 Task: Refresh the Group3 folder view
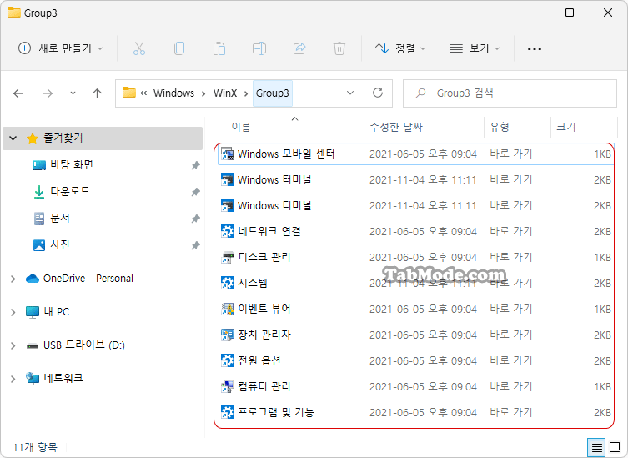[x=378, y=93]
